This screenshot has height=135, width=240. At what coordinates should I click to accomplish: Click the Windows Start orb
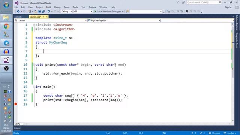pos(6,5)
